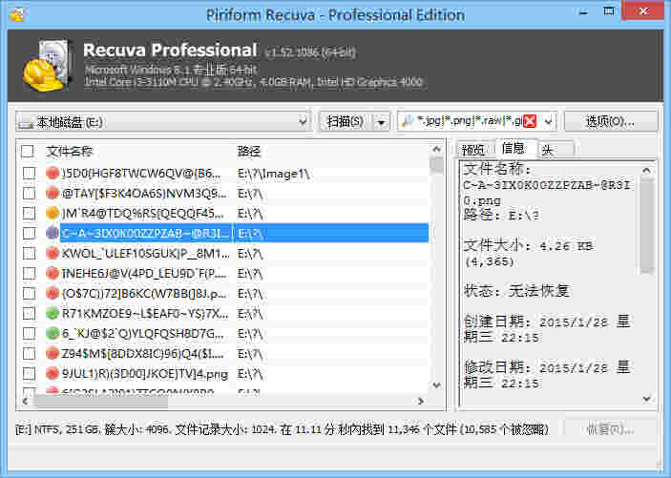The width and height of the screenshot is (671, 478).
Task: Check the box for the INEHE6J@V(4PD file
Action: [29, 273]
